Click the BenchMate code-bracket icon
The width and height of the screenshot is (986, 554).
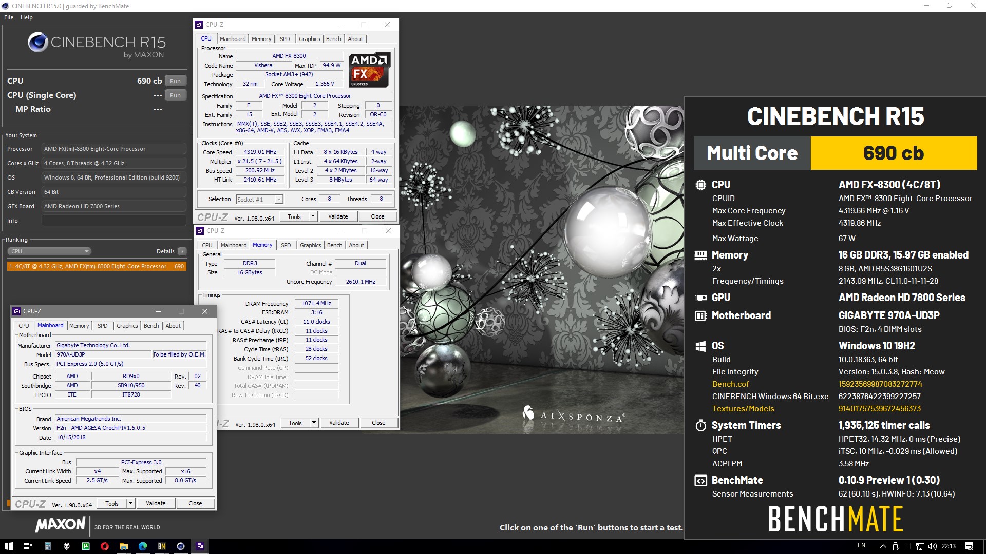click(700, 481)
